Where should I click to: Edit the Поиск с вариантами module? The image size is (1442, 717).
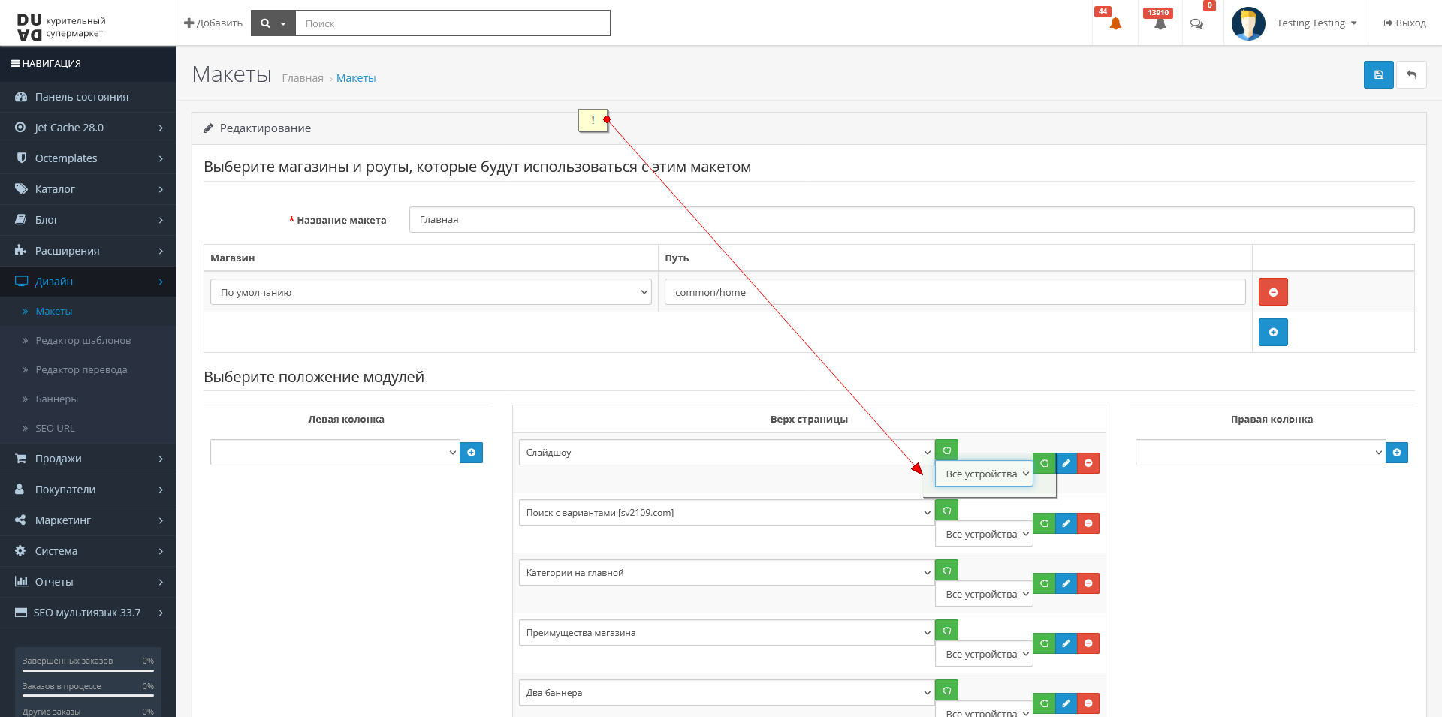pyautogui.click(x=1066, y=523)
